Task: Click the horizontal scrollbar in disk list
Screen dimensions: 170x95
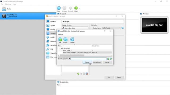Action: click(72, 55)
